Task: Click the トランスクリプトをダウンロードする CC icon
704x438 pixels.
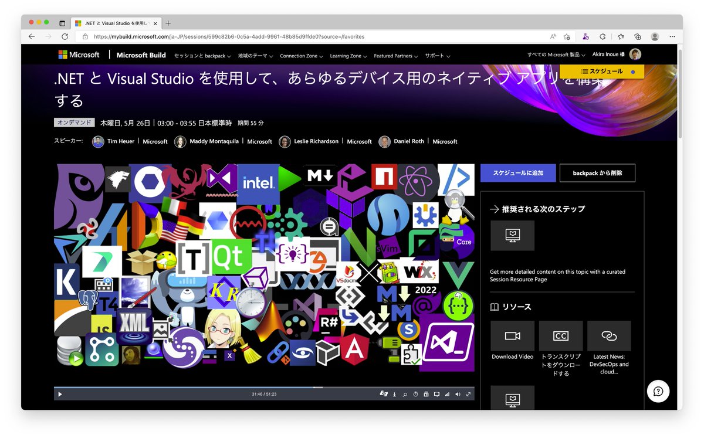Action: [561, 336]
